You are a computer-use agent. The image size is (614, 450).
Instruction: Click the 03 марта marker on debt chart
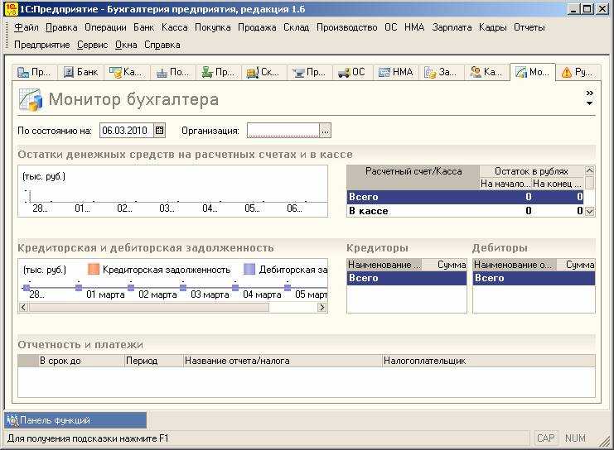[x=183, y=288]
